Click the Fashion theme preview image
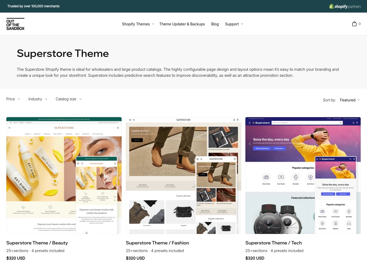 coord(183,175)
